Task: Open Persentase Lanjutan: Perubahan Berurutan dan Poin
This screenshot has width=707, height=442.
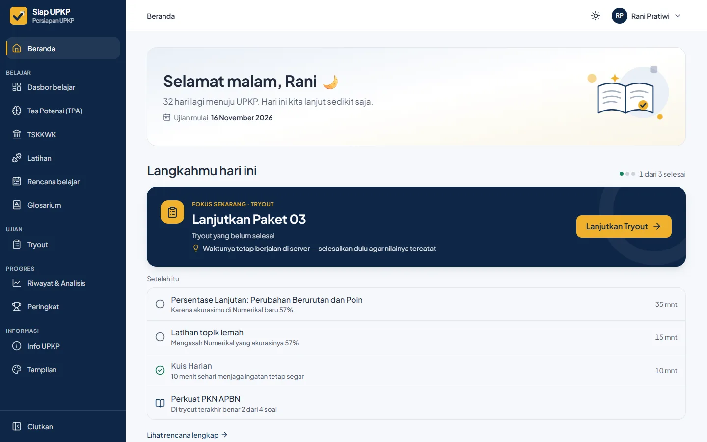Action: (x=267, y=300)
